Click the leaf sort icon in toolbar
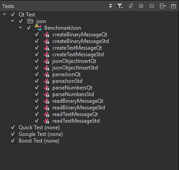This screenshot has width=179, height=170. coord(130,6)
